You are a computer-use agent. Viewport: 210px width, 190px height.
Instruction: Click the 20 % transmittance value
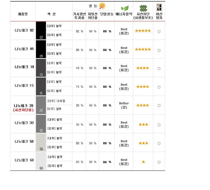(80, 105)
